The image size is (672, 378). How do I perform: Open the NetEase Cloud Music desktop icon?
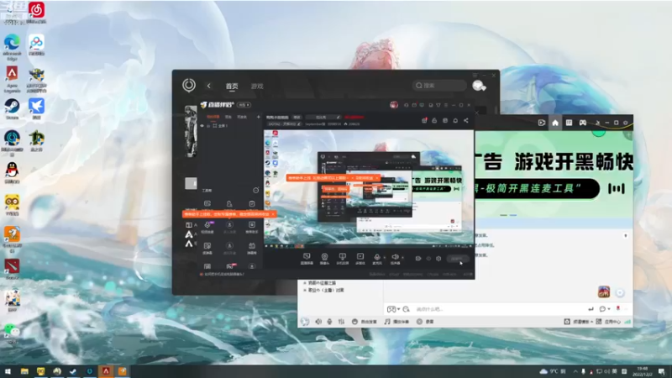36,12
